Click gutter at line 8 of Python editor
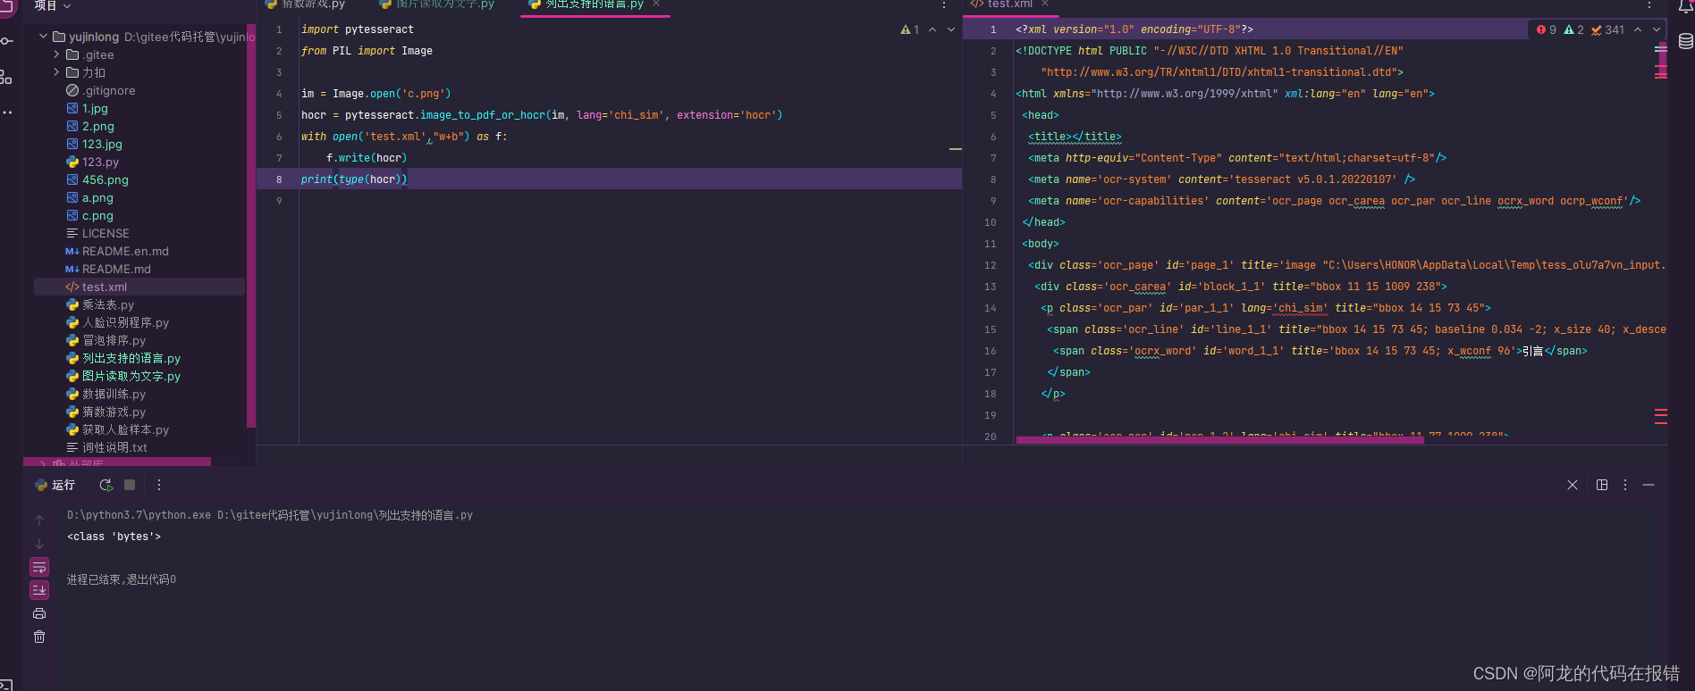Viewport: 1695px width, 691px height. (x=279, y=179)
